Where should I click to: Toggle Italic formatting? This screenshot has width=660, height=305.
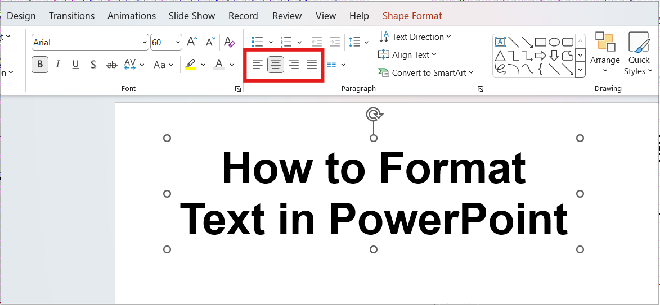(57, 64)
